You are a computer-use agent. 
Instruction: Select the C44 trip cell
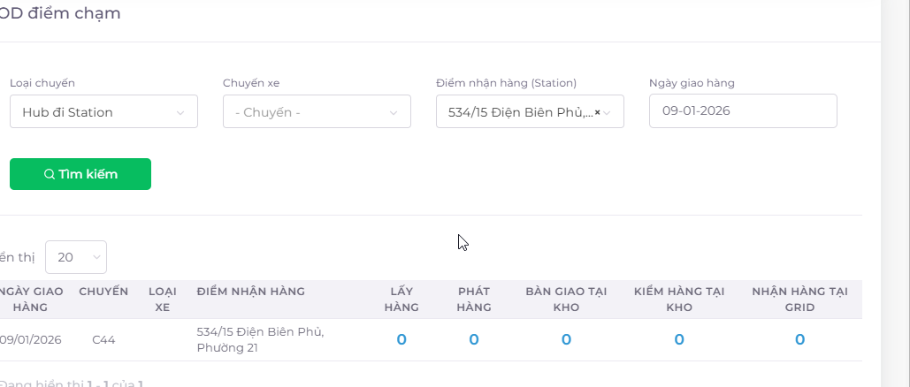tap(103, 339)
